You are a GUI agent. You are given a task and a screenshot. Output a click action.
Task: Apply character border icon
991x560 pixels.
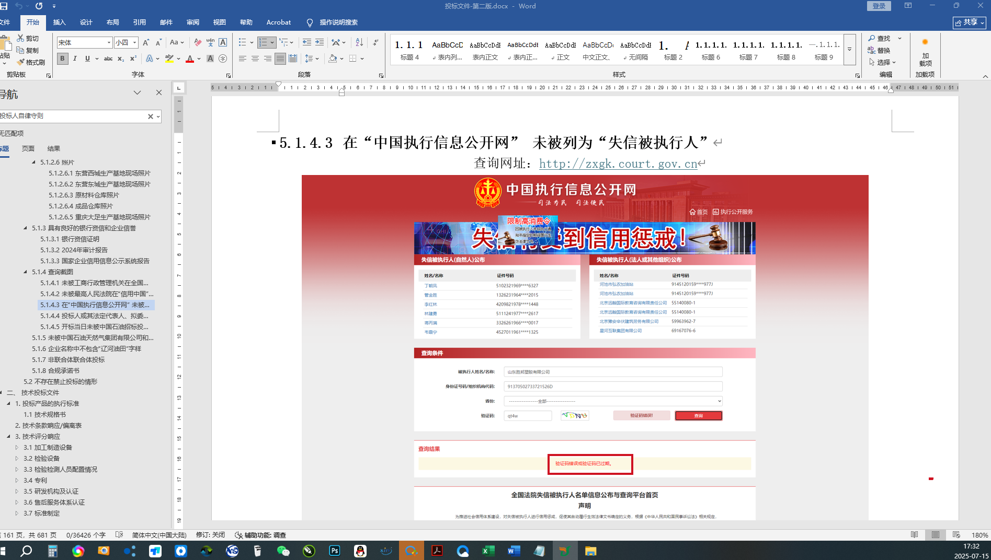223,42
